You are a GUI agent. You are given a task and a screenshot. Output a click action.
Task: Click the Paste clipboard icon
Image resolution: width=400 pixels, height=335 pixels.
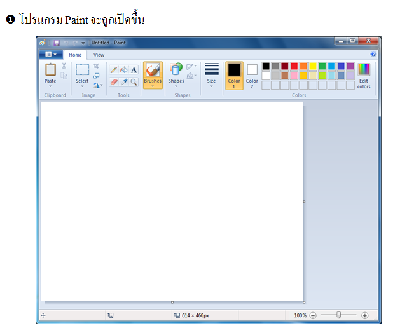pos(50,69)
